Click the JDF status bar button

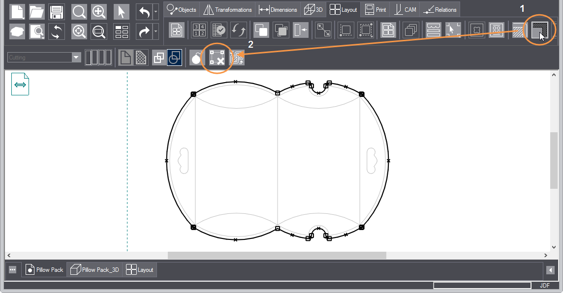[545, 286]
